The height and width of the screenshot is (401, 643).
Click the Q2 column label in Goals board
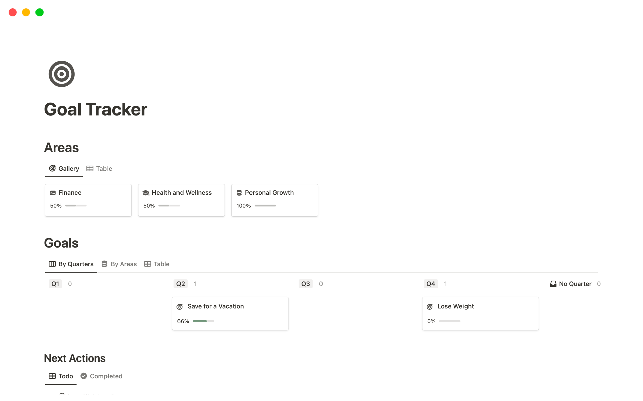180,284
